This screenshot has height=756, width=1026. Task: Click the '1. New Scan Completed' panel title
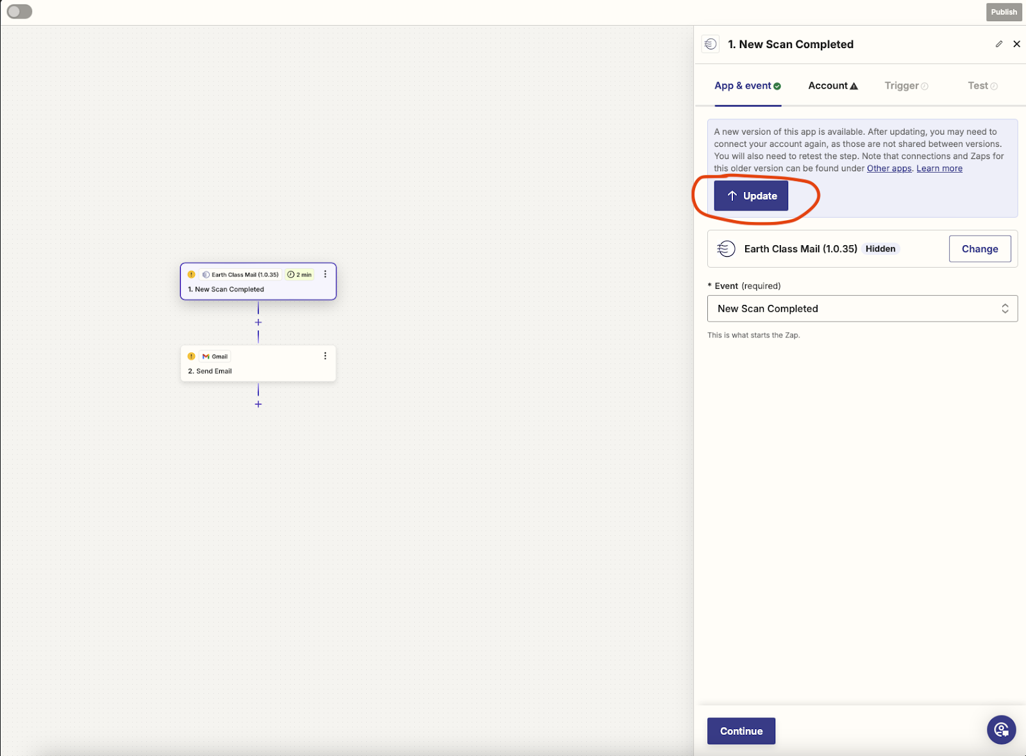pos(791,44)
